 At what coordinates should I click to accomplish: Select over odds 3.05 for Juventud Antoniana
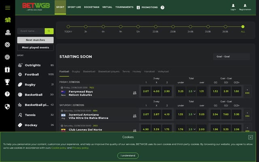[x=202, y=114]
